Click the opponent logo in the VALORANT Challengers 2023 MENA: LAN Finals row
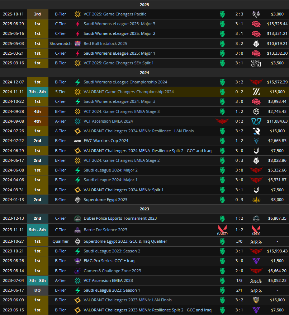This screenshot has height=315, width=289. pos(256,300)
